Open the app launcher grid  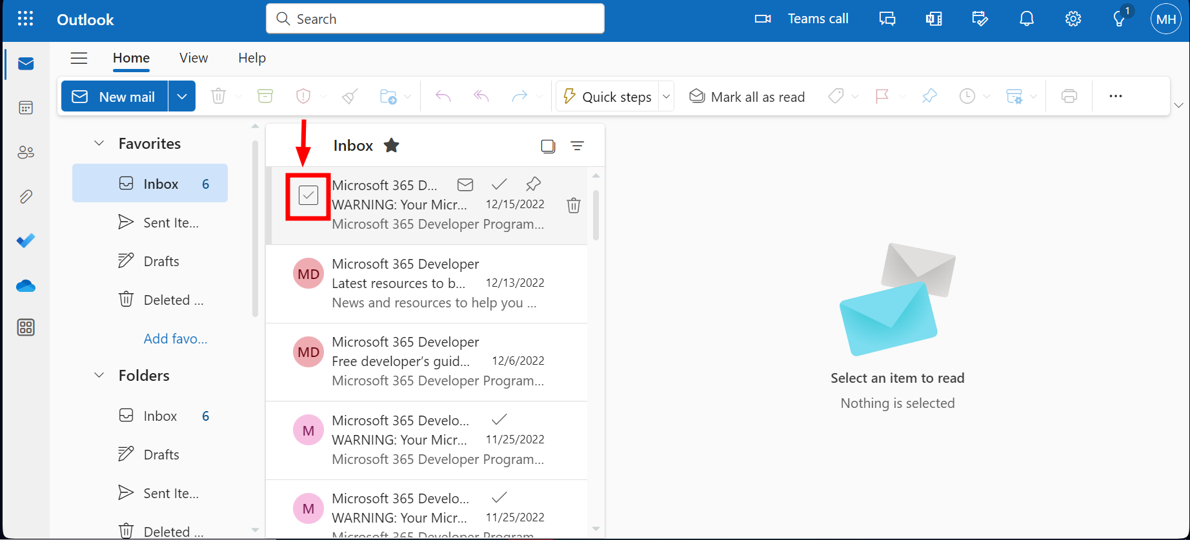coord(25,19)
